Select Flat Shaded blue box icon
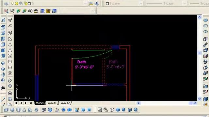 tap(118, 110)
